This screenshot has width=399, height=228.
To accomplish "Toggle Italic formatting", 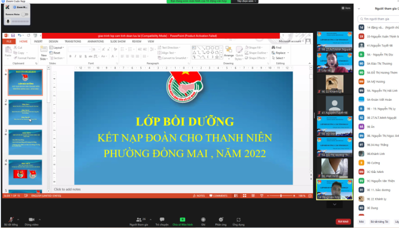I will click(x=75, y=56).
